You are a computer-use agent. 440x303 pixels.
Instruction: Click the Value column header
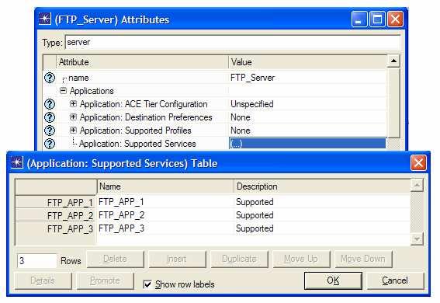[x=308, y=62]
